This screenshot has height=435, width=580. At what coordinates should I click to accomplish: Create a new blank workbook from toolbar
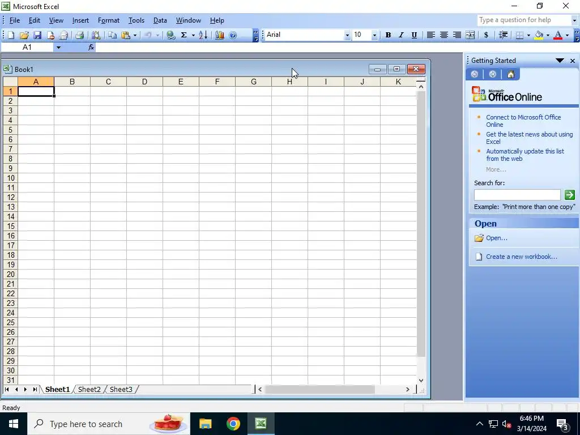(x=11, y=35)
